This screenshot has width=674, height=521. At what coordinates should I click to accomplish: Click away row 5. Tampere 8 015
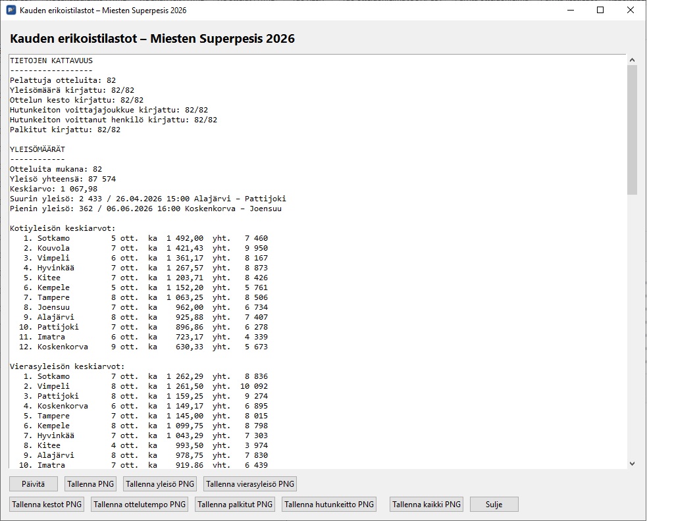click(145, 416)
